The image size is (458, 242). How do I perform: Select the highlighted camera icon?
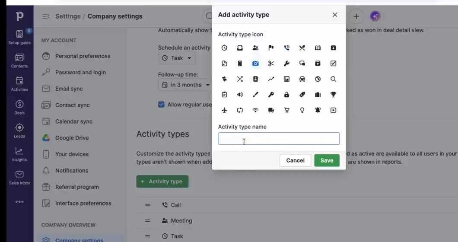255,64
